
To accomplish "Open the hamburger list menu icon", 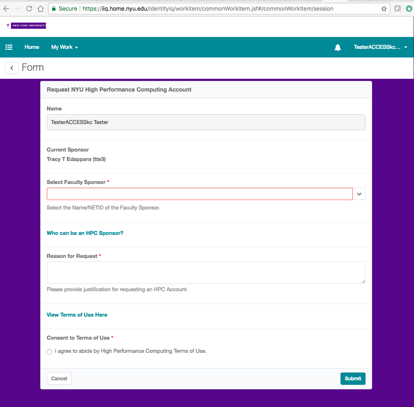I will coord(9,47).
